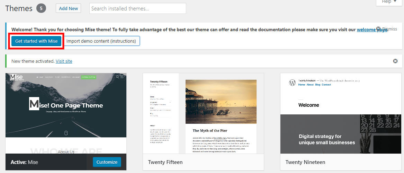Open Import demo content instructions
The height and width of the screenshot is (173, 404).
pos(101,41)
